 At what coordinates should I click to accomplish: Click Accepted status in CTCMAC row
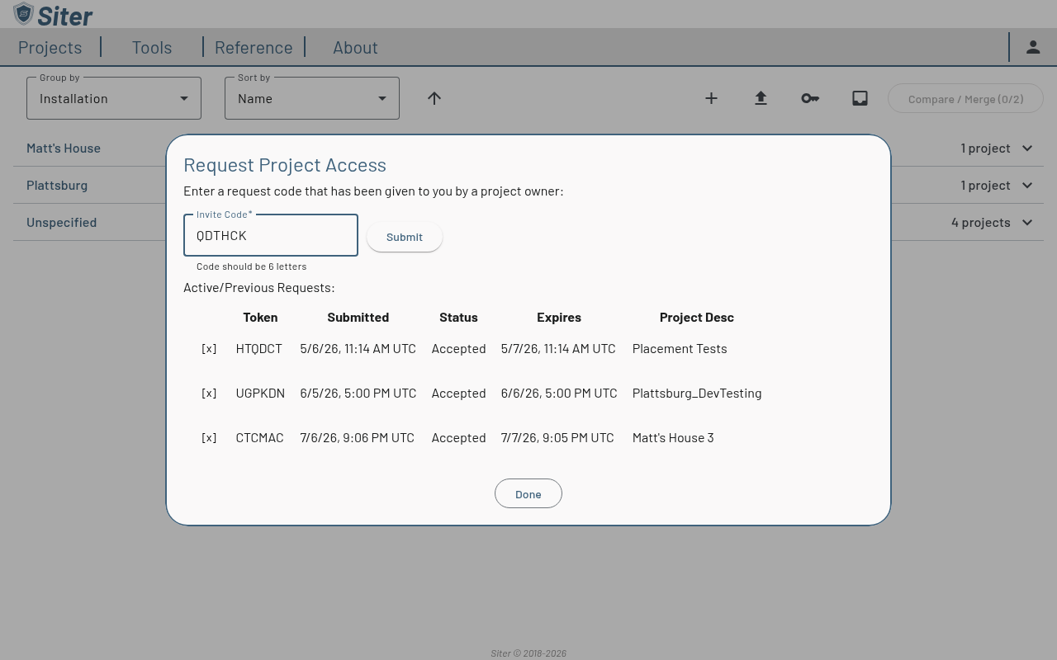pyautogui.click(x=458, y=437)
